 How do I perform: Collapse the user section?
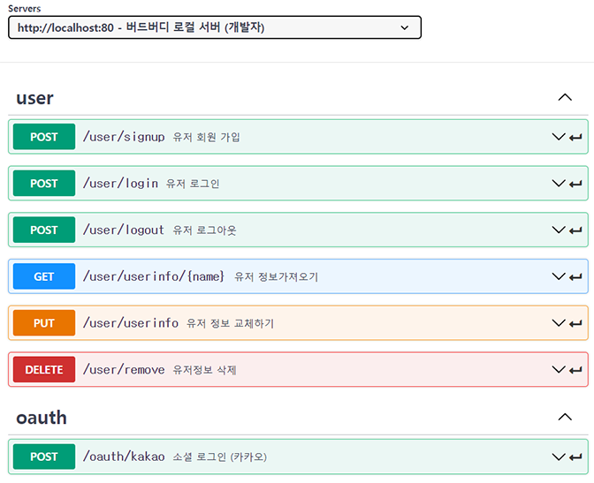[x=565, y=97]
